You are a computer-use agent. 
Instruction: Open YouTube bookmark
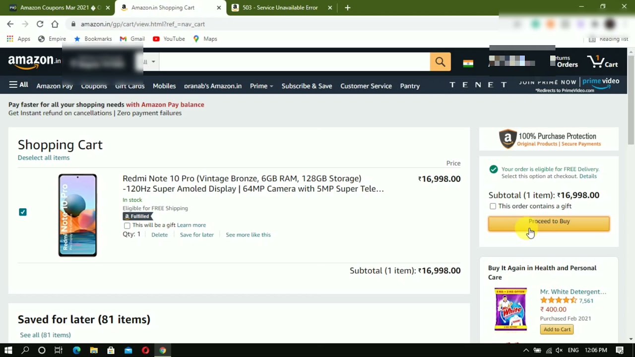click(x=169, y=39)
